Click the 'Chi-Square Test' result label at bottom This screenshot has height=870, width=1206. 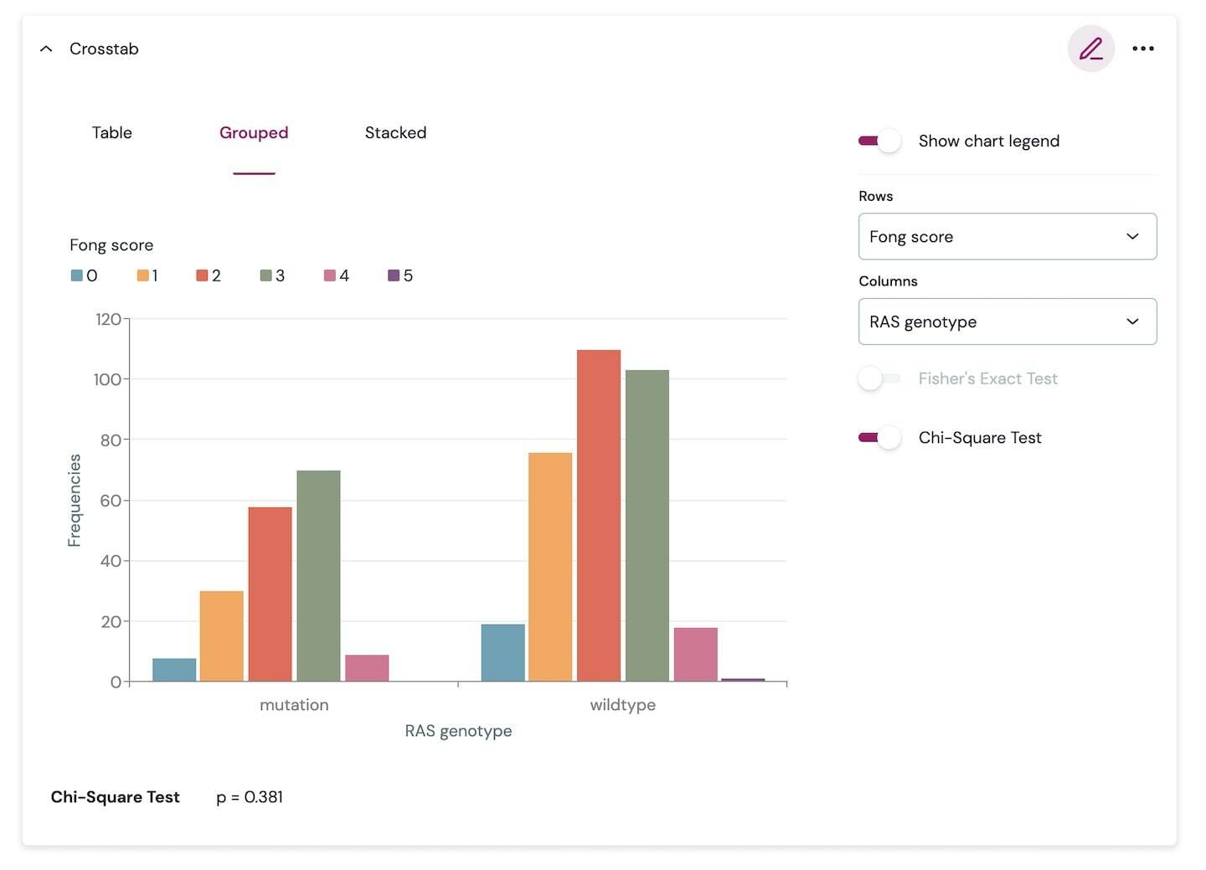116,797
